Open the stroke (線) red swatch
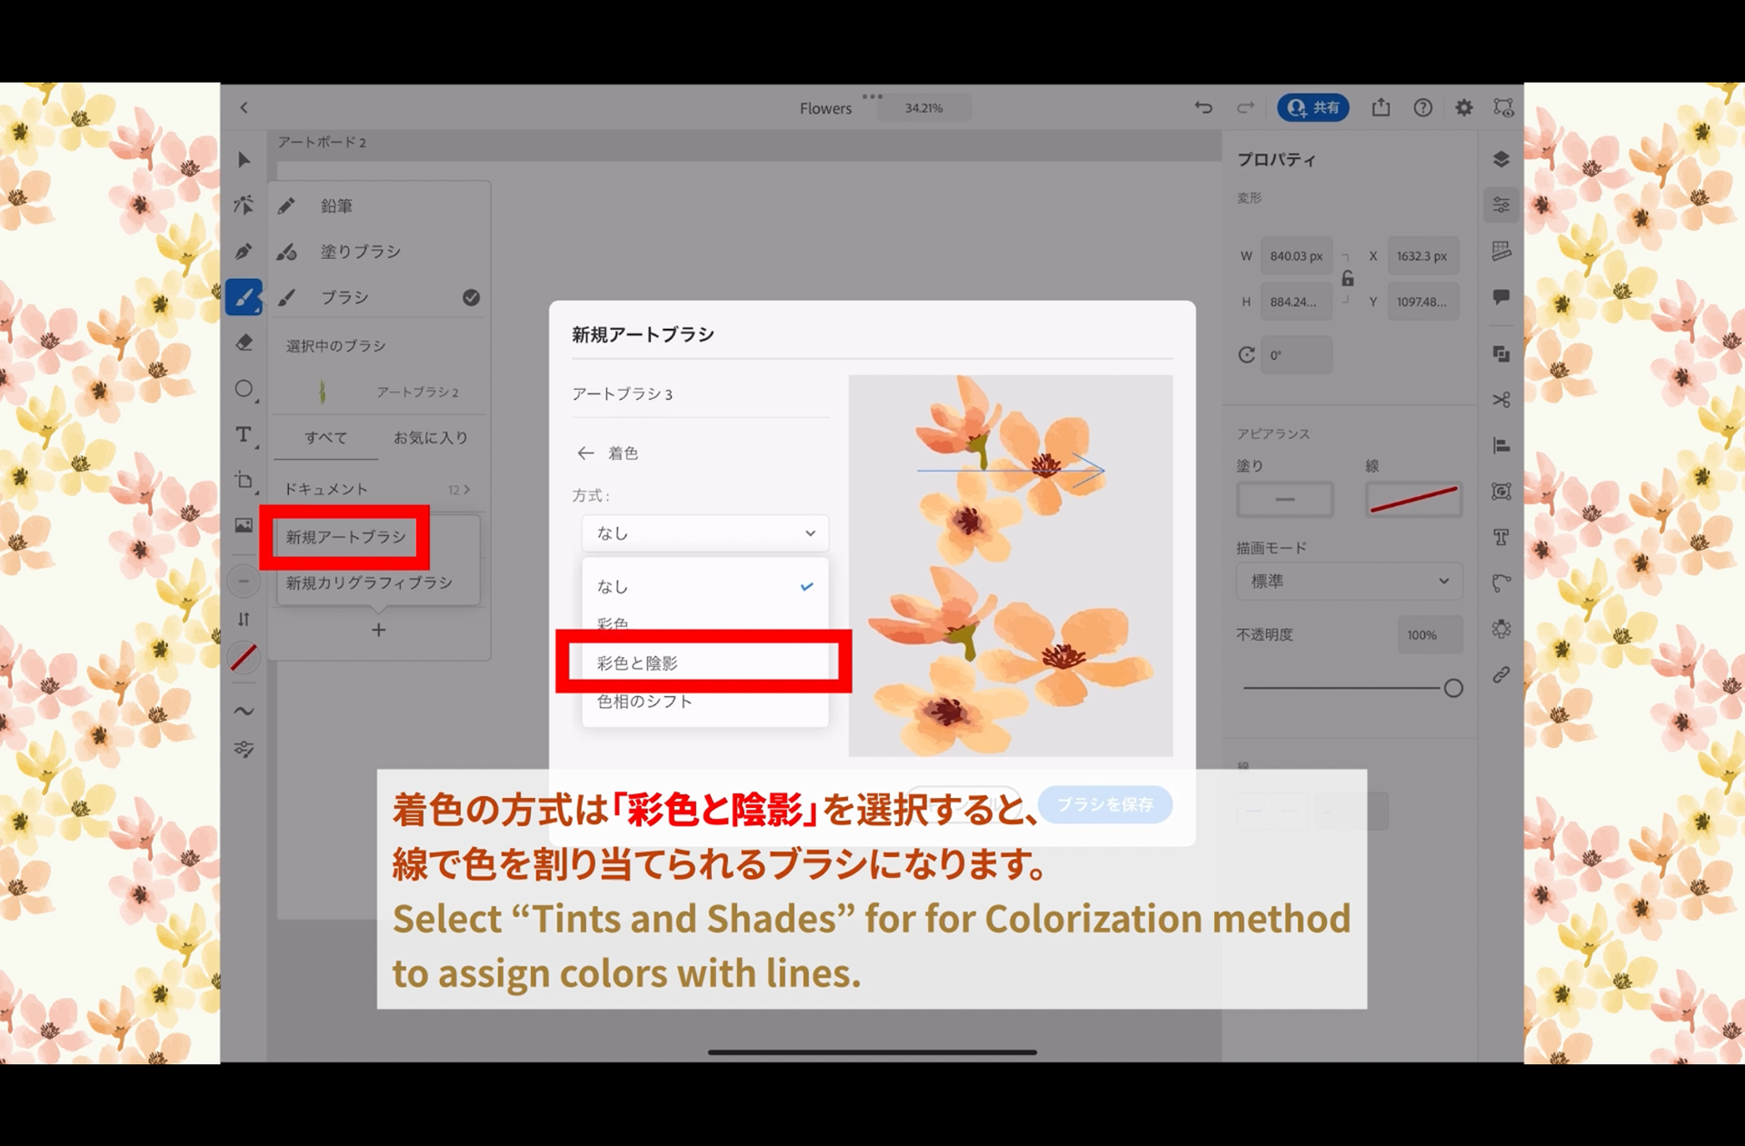Viewport: 1745px width, 1146px height. click(1413, 500)
